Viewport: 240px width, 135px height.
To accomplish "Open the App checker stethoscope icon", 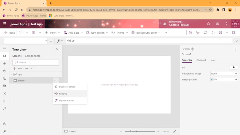I will point(198,32).
